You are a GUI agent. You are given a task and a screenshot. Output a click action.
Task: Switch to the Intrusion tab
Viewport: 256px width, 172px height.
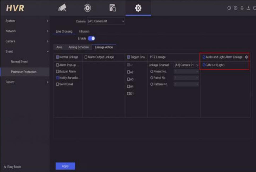[x=84, y=32]
